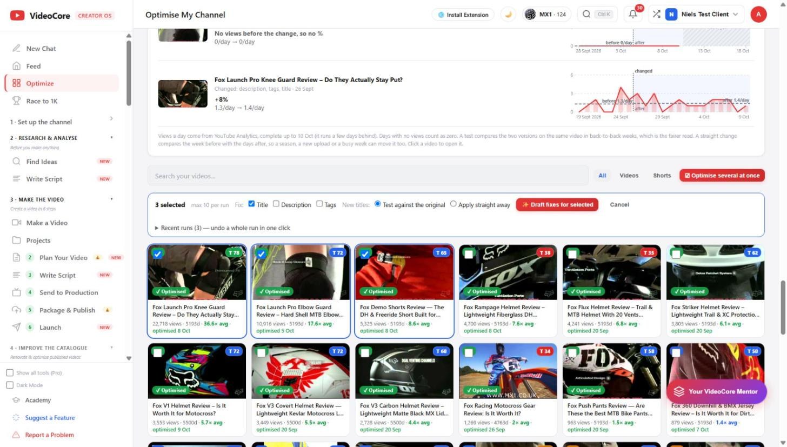
Task: Open Academy graduation cap icon
Action: point(16,400)
